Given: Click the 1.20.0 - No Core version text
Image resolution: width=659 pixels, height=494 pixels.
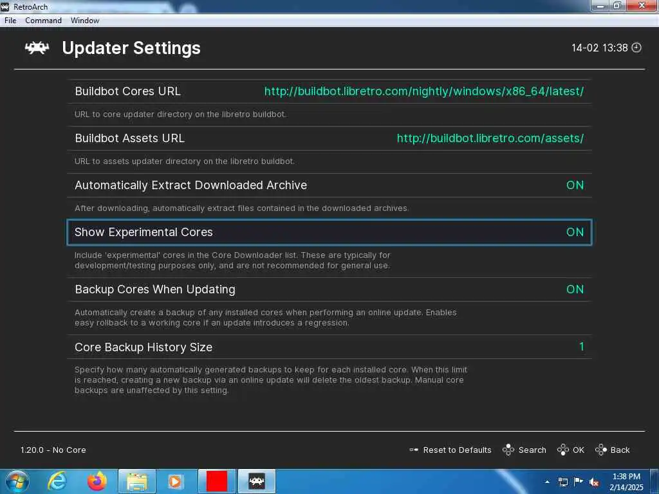Looking at the screenshot, I should pyautogui.click(x=53, y=450).
